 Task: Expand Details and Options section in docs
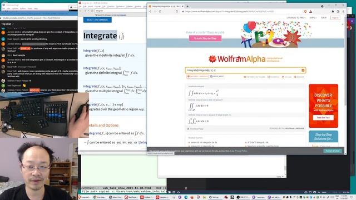click(x=103, y=125)
